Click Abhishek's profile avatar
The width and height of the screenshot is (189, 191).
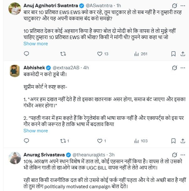[x=15, y=71]
